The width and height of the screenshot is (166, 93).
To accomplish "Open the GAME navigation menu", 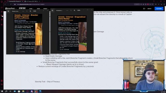I will pyautogui.click(x=31, y=9).
